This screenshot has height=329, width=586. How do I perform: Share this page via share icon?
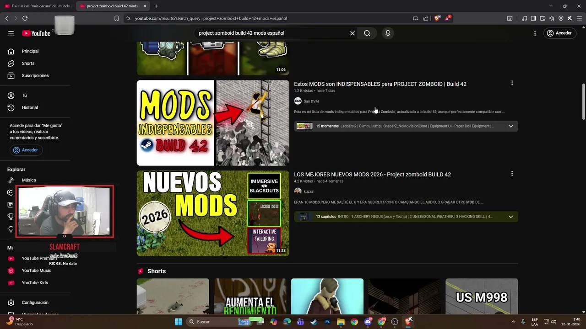click(x=426, y=18)
